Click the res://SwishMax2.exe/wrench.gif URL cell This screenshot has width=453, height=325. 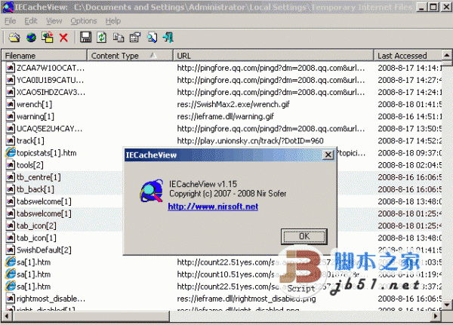click(233, 104)
